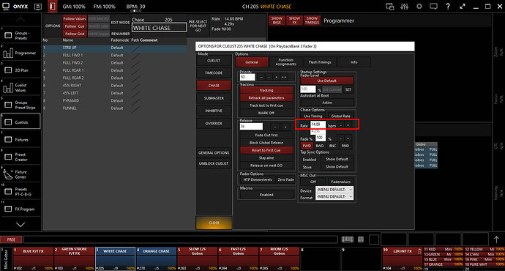Open the display screen icon in title bar
The width and height of the screenshot is (505, 271).
(x=433, y=7)
